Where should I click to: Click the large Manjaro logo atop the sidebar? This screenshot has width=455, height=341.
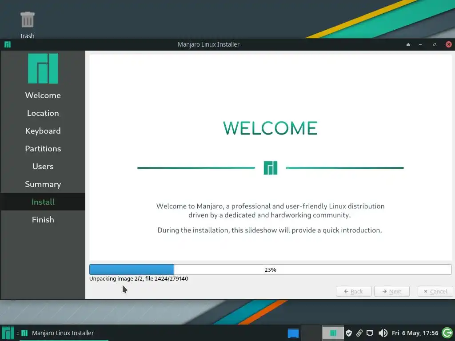(43, 68)
